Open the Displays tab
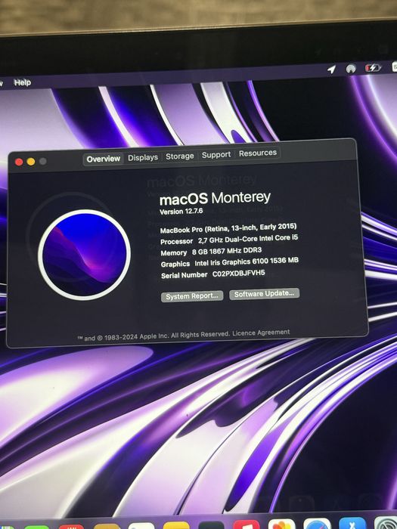 pos(143,157)
